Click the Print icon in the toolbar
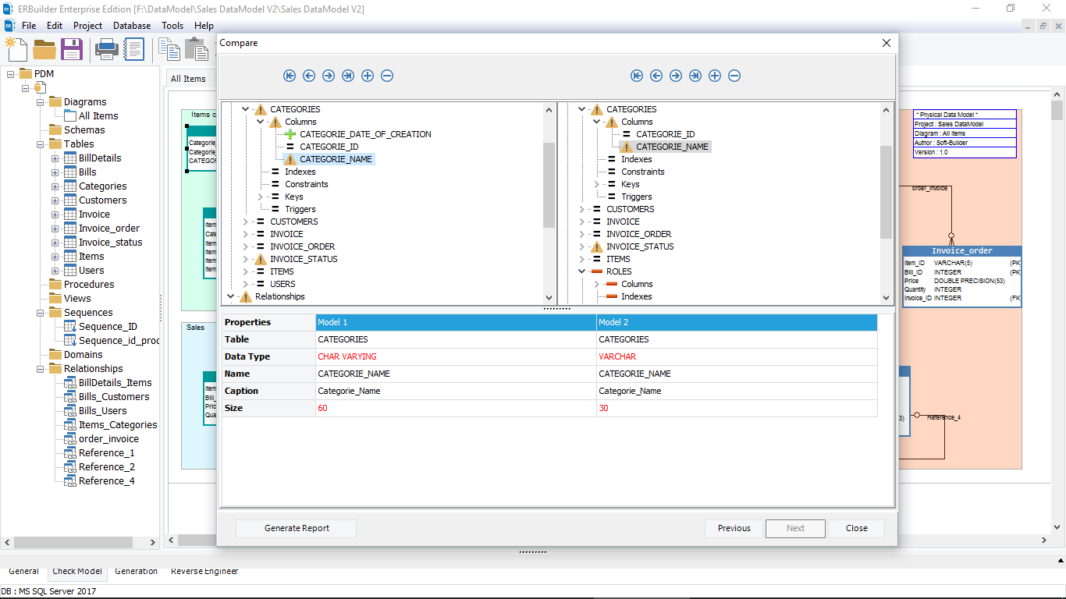Screen dimensions: 1066x599 coord(107,48)
